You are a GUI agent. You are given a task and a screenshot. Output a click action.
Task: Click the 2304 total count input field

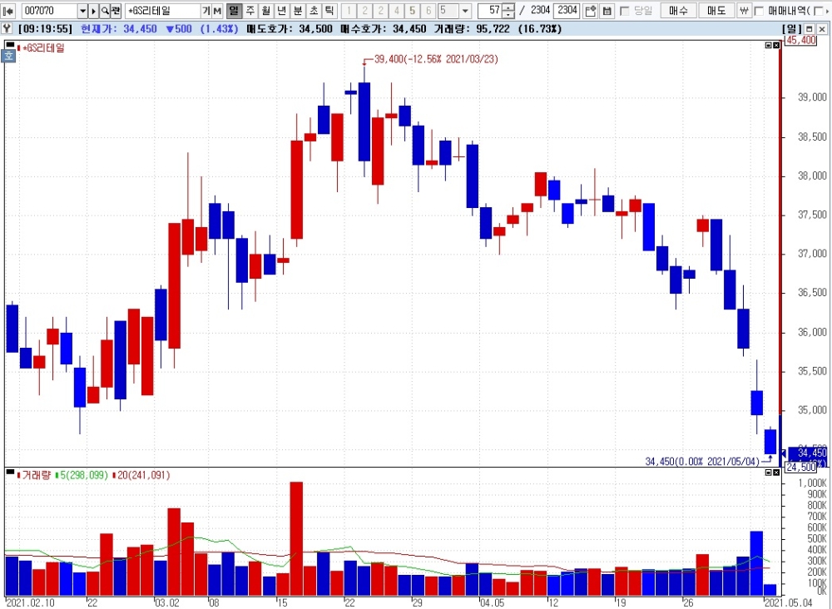click(567, 11)
